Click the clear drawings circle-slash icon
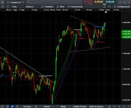Screen dimensions: 131x108 pyautogui.click(x=7, y=106)
